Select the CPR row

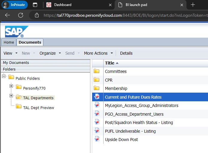(150, 80)
